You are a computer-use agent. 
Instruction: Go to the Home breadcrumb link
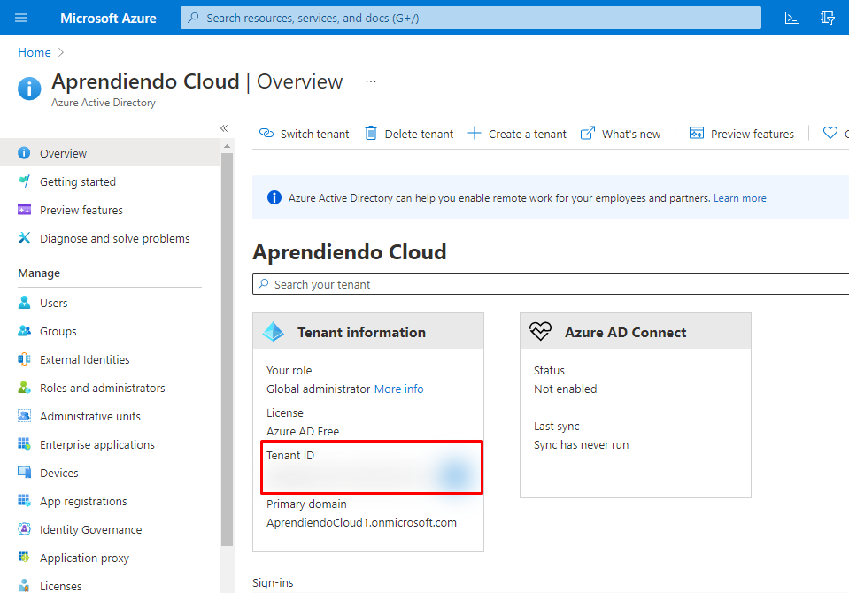point(35,52)
